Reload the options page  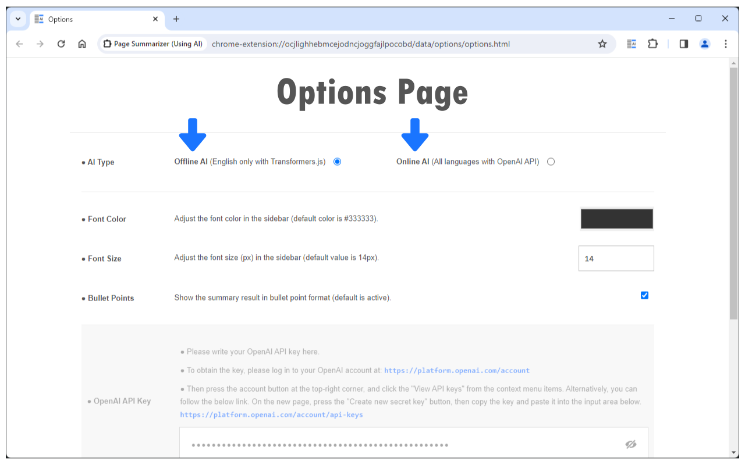point(61,44)
